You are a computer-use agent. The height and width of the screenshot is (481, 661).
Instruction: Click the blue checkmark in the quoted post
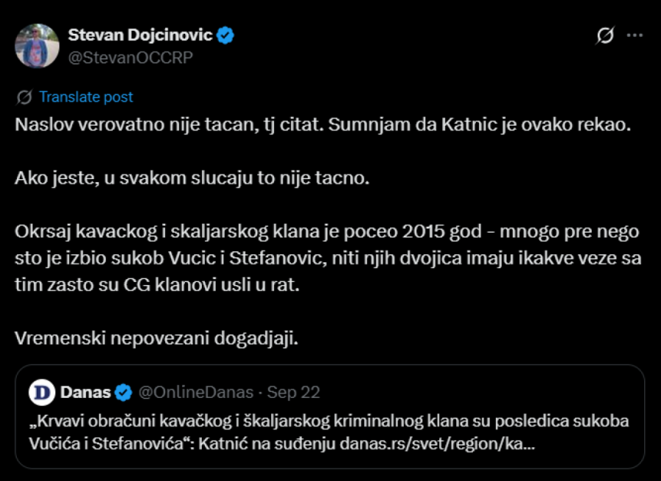[x=121, y=392]
